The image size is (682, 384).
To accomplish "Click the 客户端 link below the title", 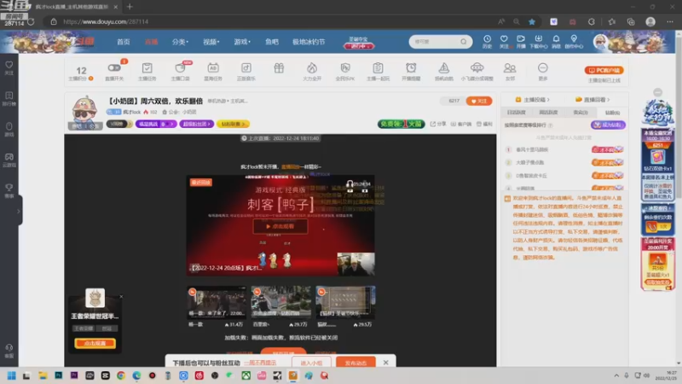I will coord(461,124).
